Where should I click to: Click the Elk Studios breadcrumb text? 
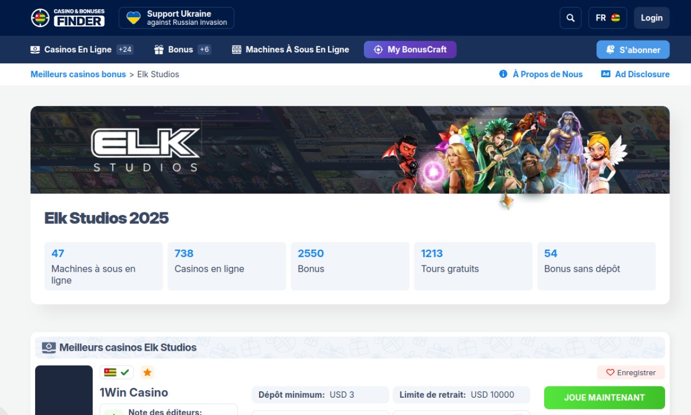[x=158, y=74]
